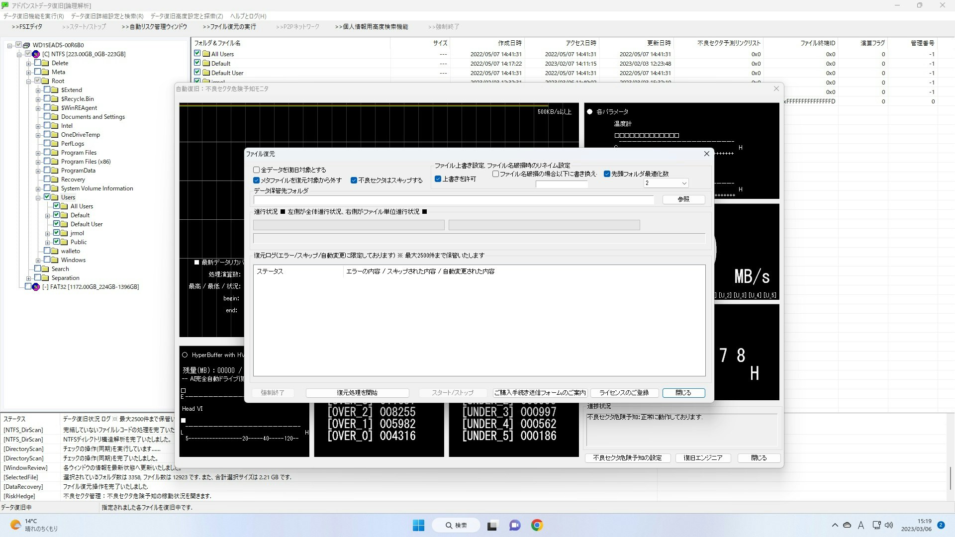This screenshot has width=955, height=537.
Task: Click the All Users folder icon in file list
Action: (206, 54)
